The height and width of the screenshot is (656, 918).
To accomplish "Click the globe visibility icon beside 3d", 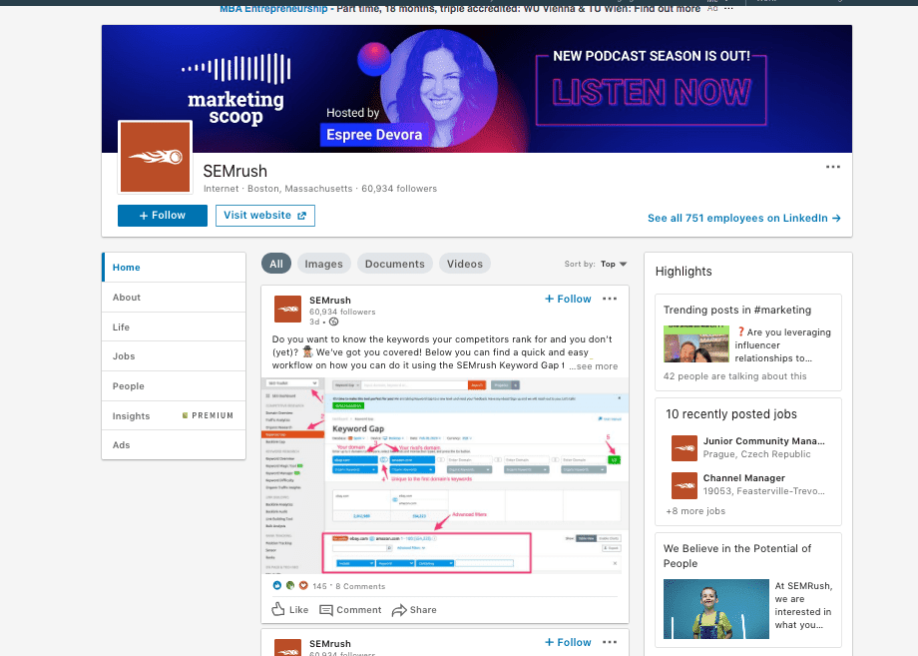I will (333, 322).
